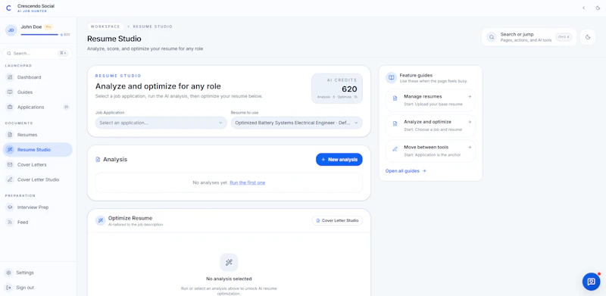Click the Workspace breadcrumb
The image size is (606, 296).
(x=105, y=26)
